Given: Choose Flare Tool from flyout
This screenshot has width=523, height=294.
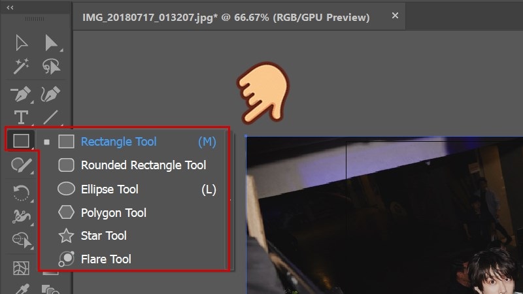Looking at the screenshot, I should (105, 259).
